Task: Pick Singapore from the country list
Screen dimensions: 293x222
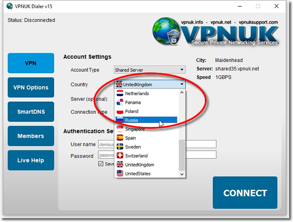Action: click(x=146, y=129)
